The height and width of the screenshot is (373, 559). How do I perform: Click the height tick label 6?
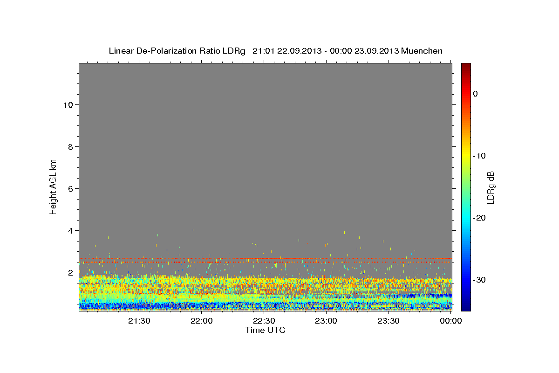point(71,189)
